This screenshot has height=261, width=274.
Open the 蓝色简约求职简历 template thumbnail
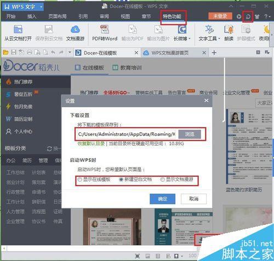pyautogui.click(x=249, y=147)
